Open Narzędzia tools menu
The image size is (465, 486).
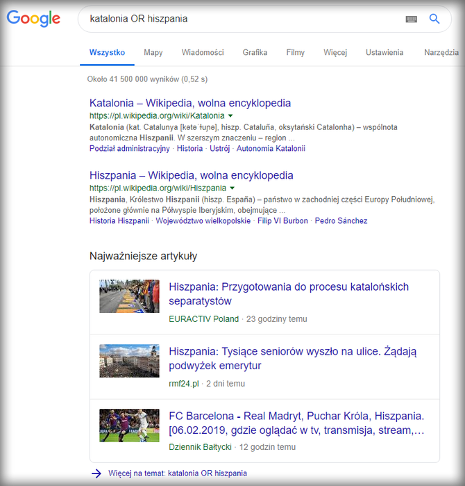click(441, 52)
